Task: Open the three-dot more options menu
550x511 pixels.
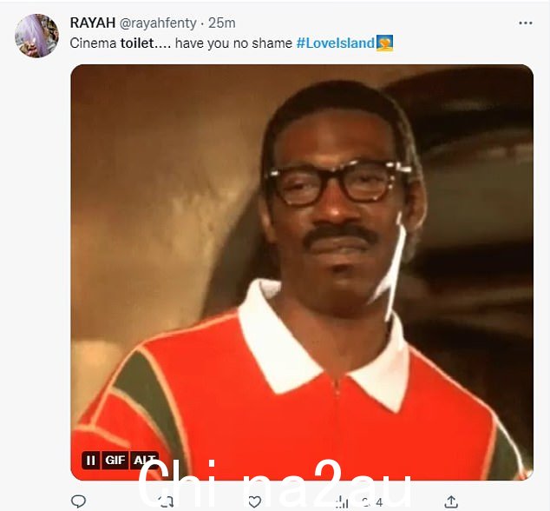Action: coord(526,23)
